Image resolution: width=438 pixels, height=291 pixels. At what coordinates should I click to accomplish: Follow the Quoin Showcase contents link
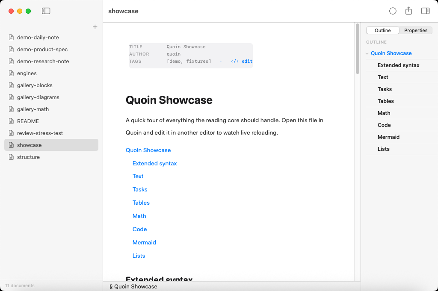coord(148,150)
